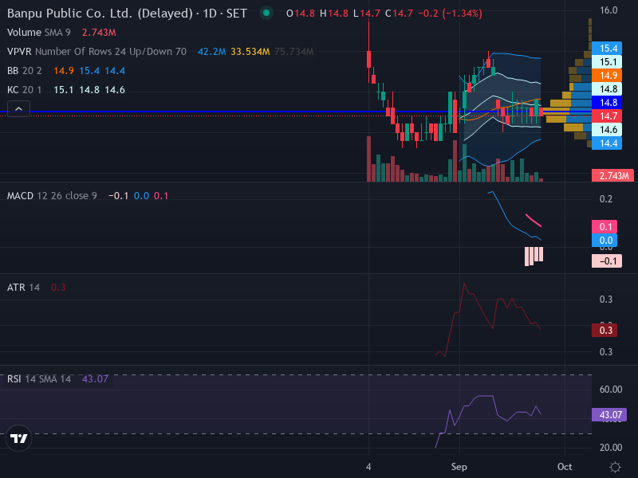Click the 16.0 price scale label
Screen dimensions: 638x478
coord(608,10)
